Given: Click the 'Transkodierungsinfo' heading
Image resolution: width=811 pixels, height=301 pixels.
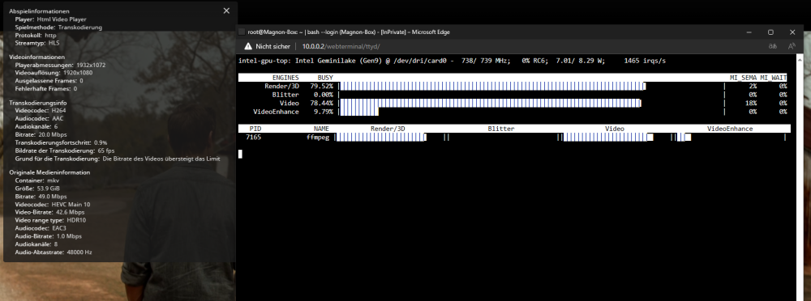Looking at the screenshot, I should pyautogui.click(x=38, y=103).
